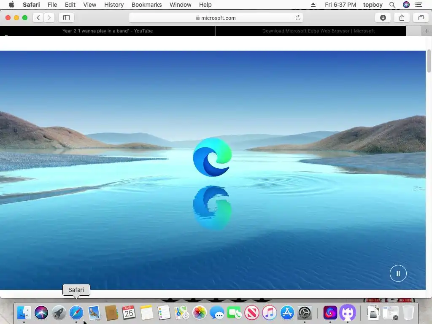The width and height of the screenshot is (432, 324).
Task: Click the eject icon in menu bar
Action: [x=313, y=5]
